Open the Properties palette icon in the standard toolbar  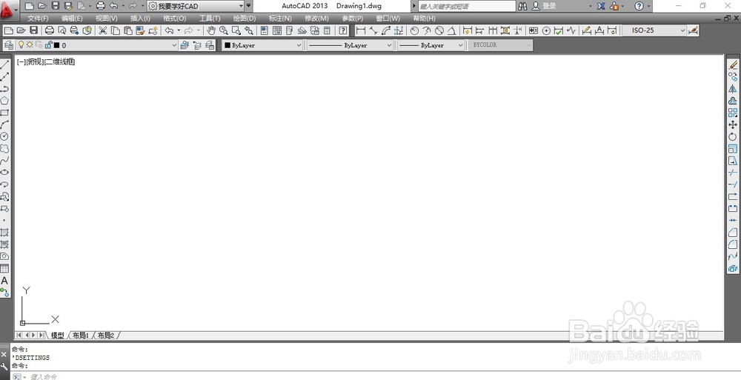pos(265,30)
